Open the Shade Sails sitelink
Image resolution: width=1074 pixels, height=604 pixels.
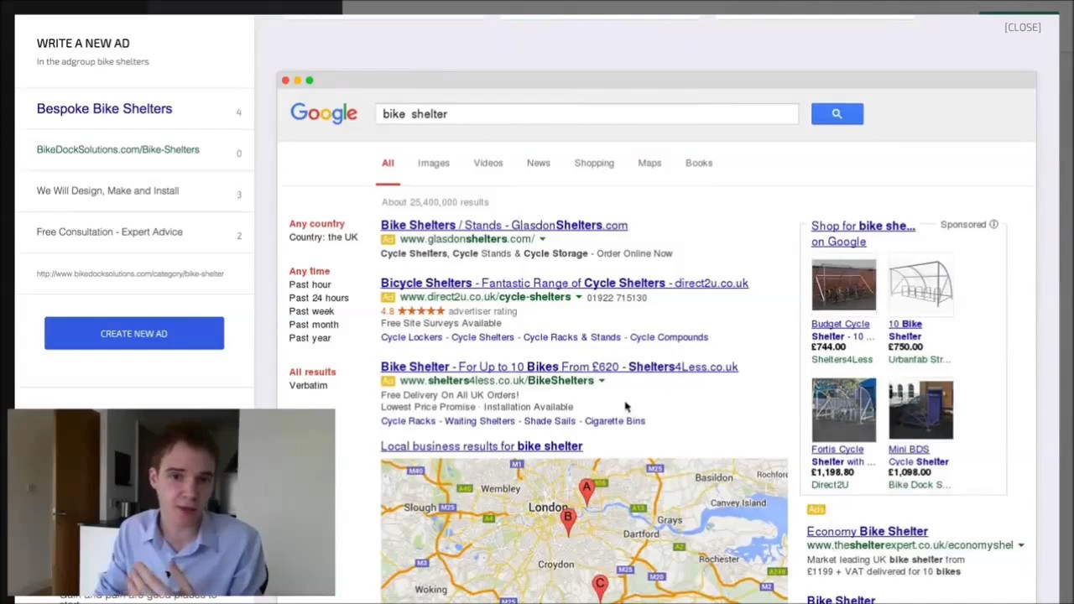coord(550,421)
